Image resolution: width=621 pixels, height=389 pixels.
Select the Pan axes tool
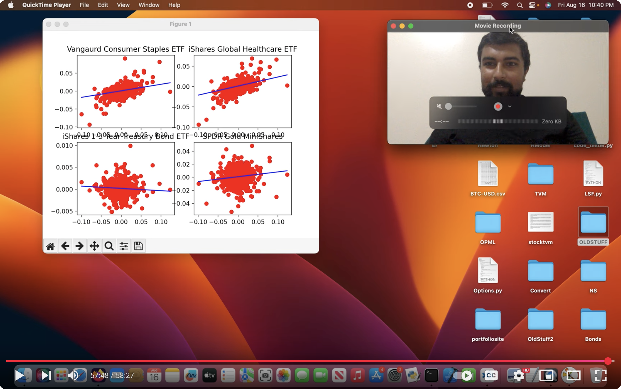pyautogui.click(x=94, y=246)
